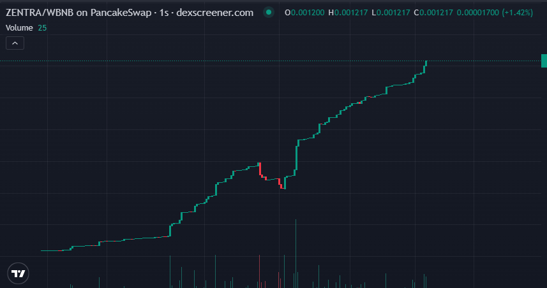Screen dimensions: 547x288
Task: Click the green market status dot
Action: (x=269, y=13)
